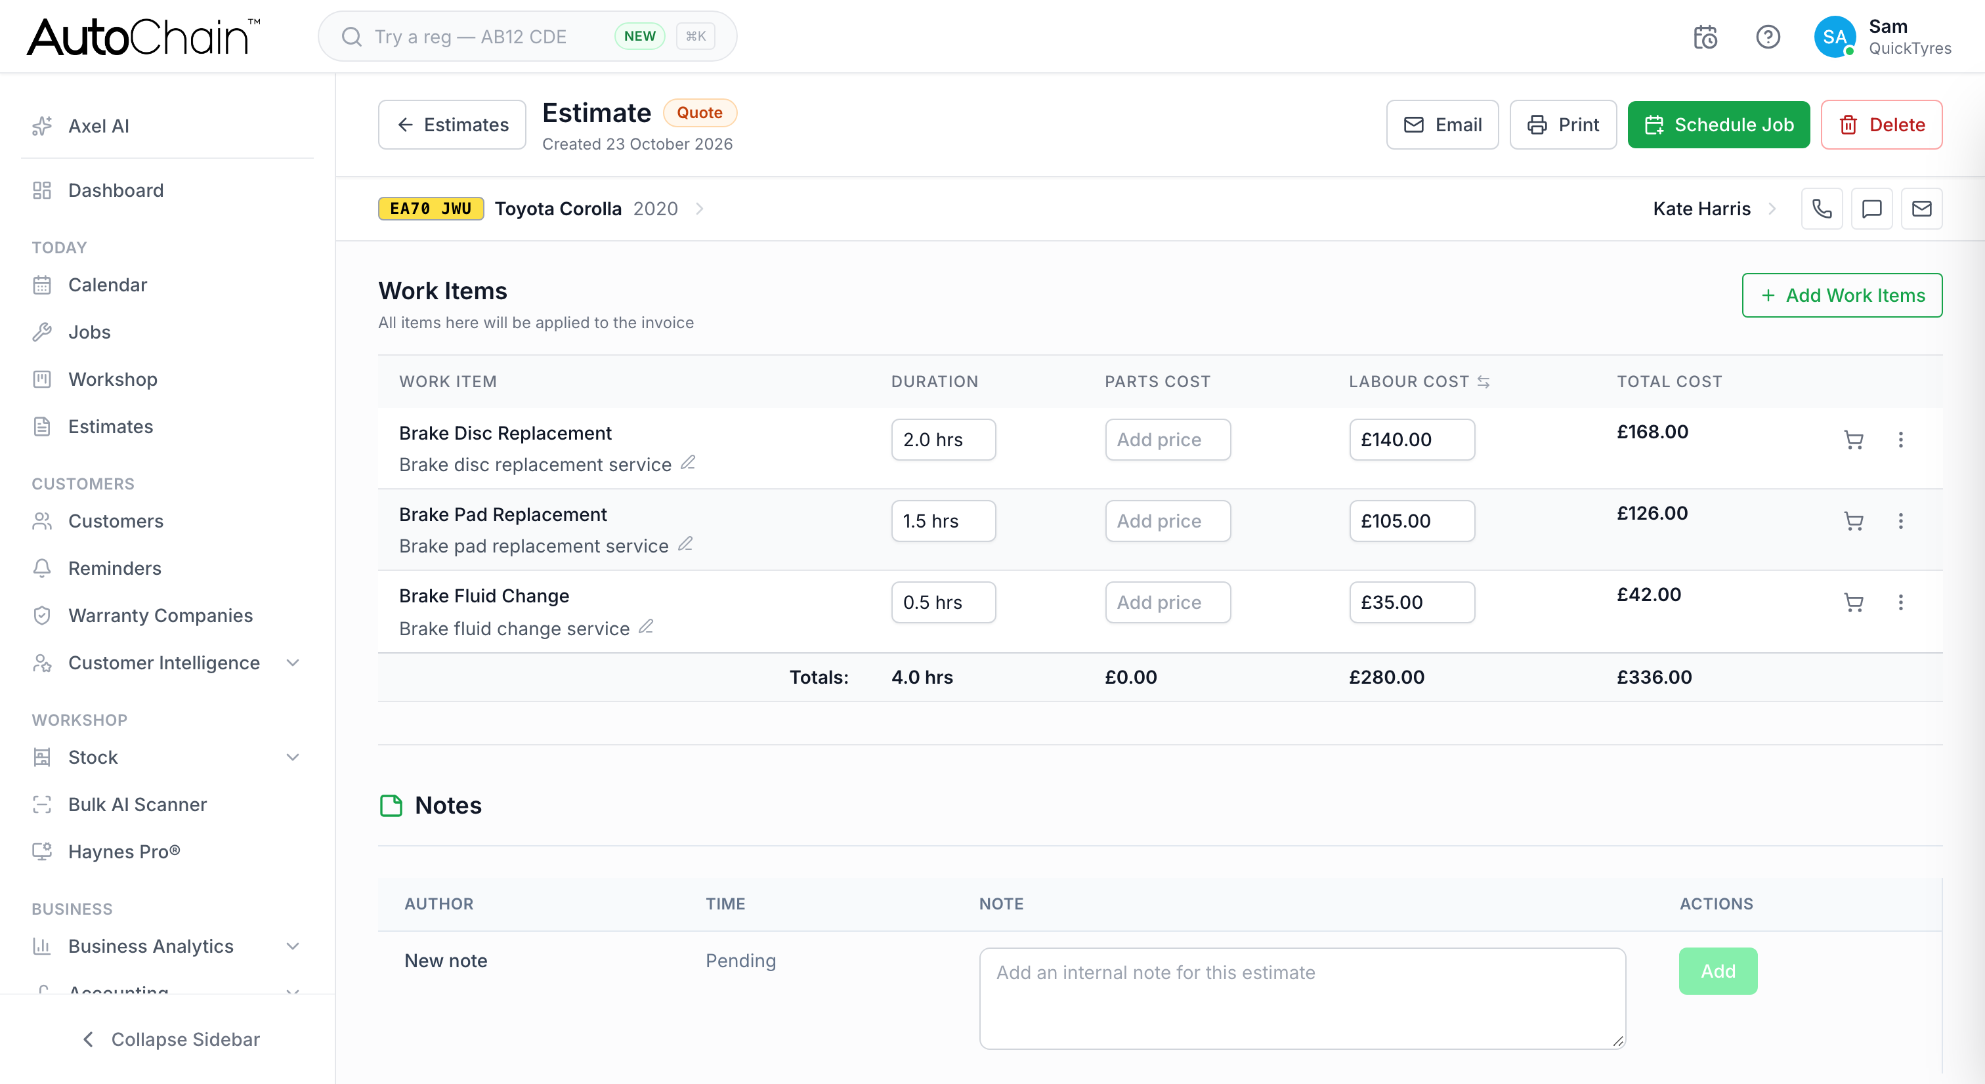
Task: Click the search magnifier icon
Action: (x=351, y=37)
